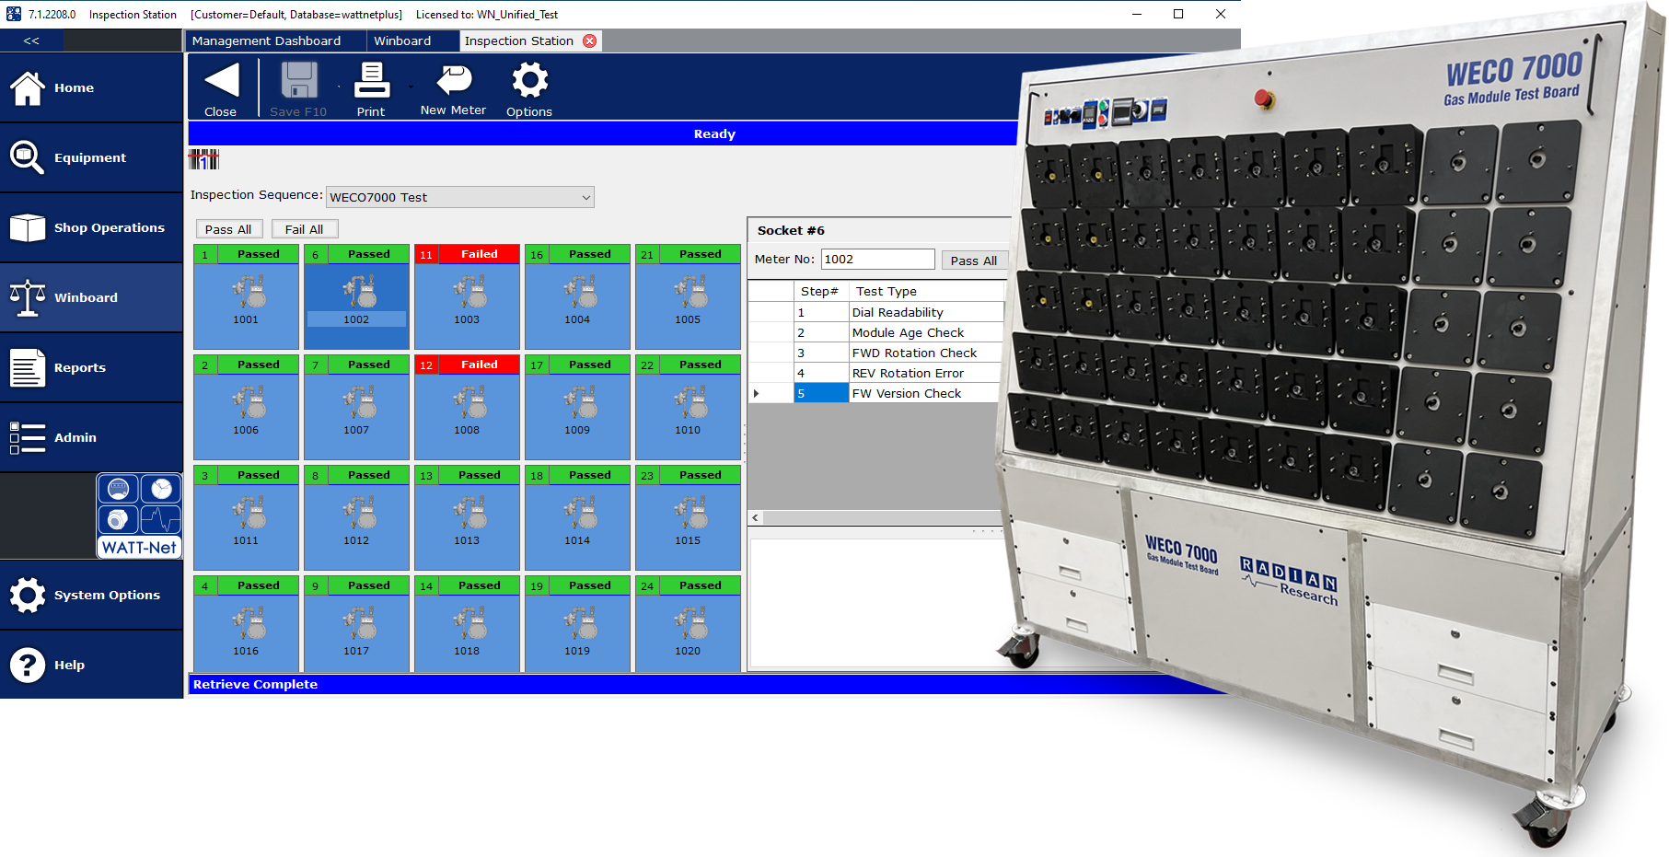Open Help from the sidebar
This screenshot has width=1669, height=857.
91,665
